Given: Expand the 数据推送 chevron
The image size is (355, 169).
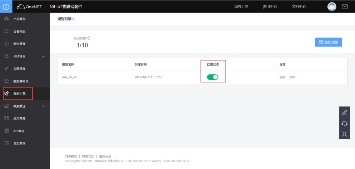Looking at the screenshot, I should coord(44,106).
